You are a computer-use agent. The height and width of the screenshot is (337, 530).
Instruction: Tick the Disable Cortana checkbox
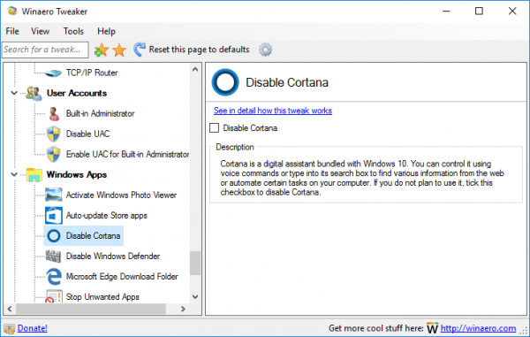coord(215,128)
